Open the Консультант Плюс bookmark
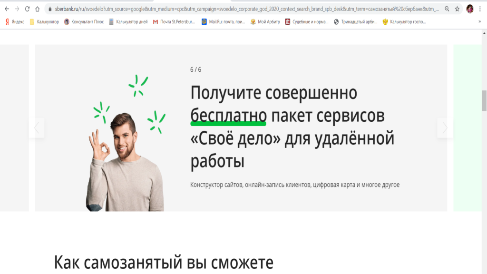Viewport: 487px width, 274px height. (x=84, y=21)
